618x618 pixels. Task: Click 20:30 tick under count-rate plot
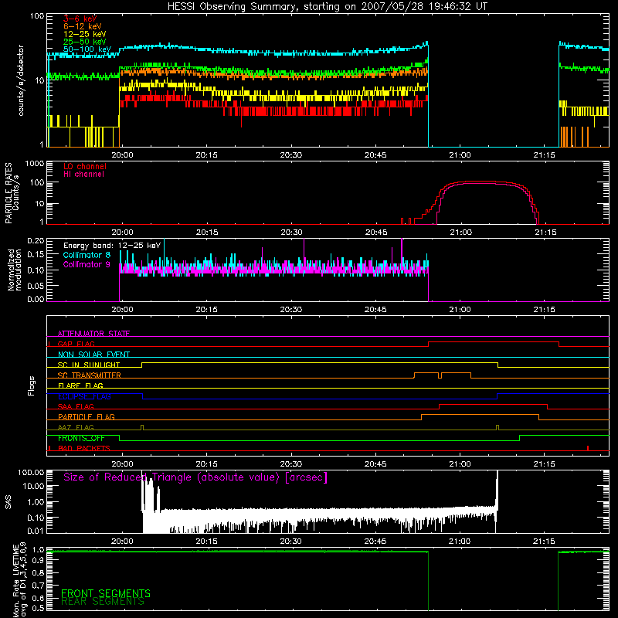tap(291, 155)
